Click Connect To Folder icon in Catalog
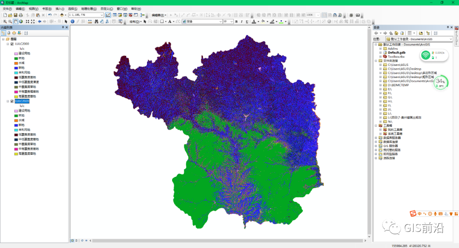Image resolution: width=459 pixels, height=248 pixels. coord(421,33)
